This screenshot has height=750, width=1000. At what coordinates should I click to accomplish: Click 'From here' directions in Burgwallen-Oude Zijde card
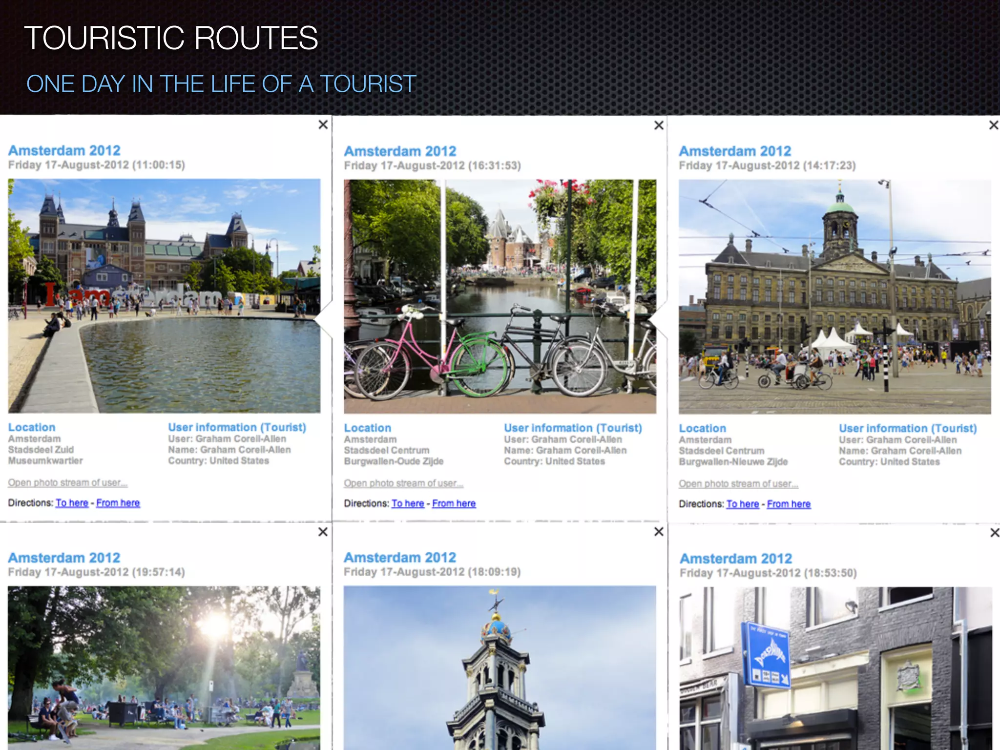coord(454,503)
